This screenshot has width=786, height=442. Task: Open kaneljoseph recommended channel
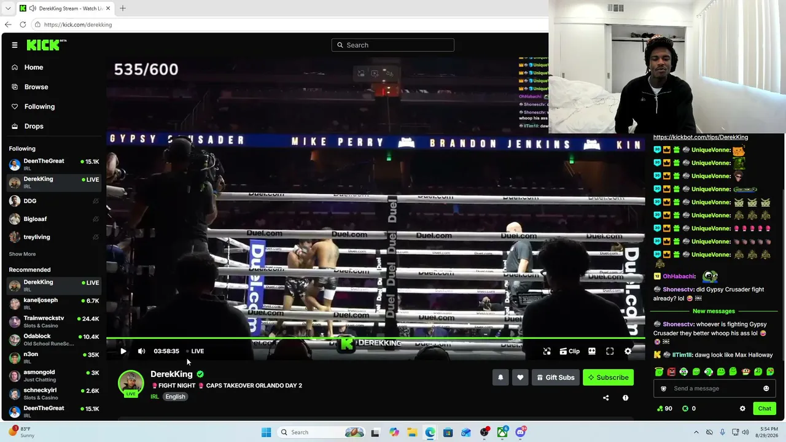tap(53, 303)
